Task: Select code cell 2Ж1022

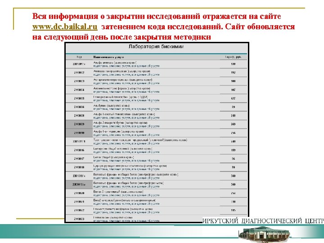Action: (x=79, y=210)
